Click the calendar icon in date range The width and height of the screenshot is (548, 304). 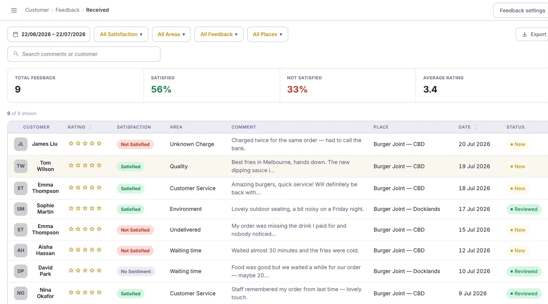pos(16,34)
